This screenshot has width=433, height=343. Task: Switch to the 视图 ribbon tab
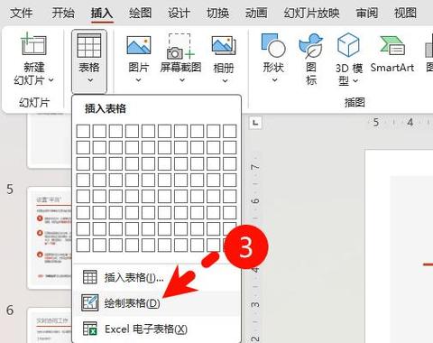(x=405, y=14)
